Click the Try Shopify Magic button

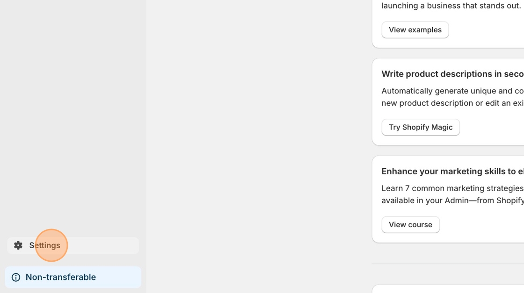[x=421, y=127]
